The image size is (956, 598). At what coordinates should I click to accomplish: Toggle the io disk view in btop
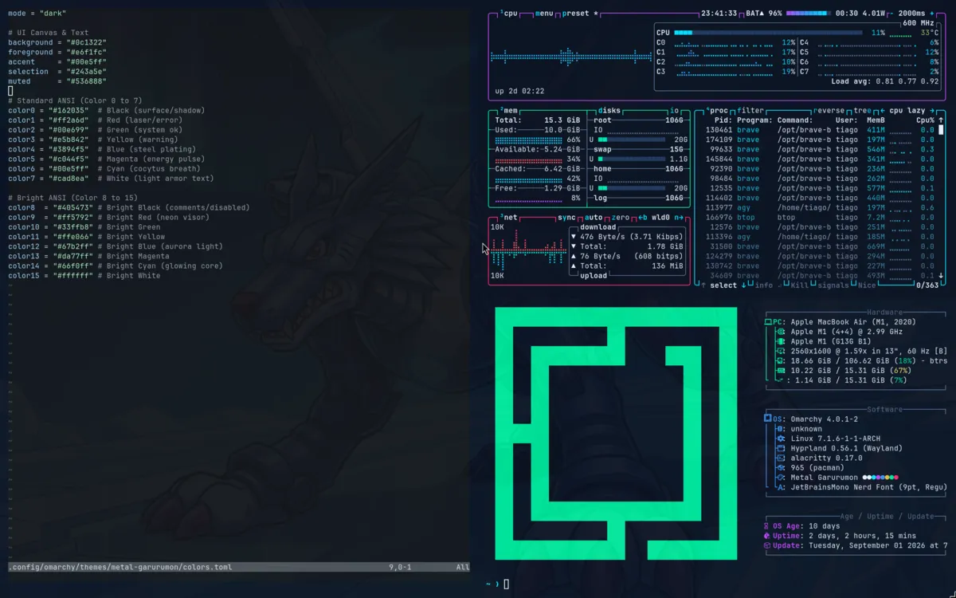pyautogui.click(x=674, y=111)
